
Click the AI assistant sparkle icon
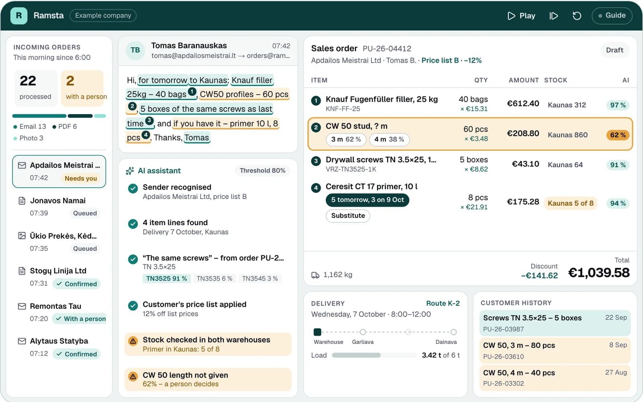[130, 171]
